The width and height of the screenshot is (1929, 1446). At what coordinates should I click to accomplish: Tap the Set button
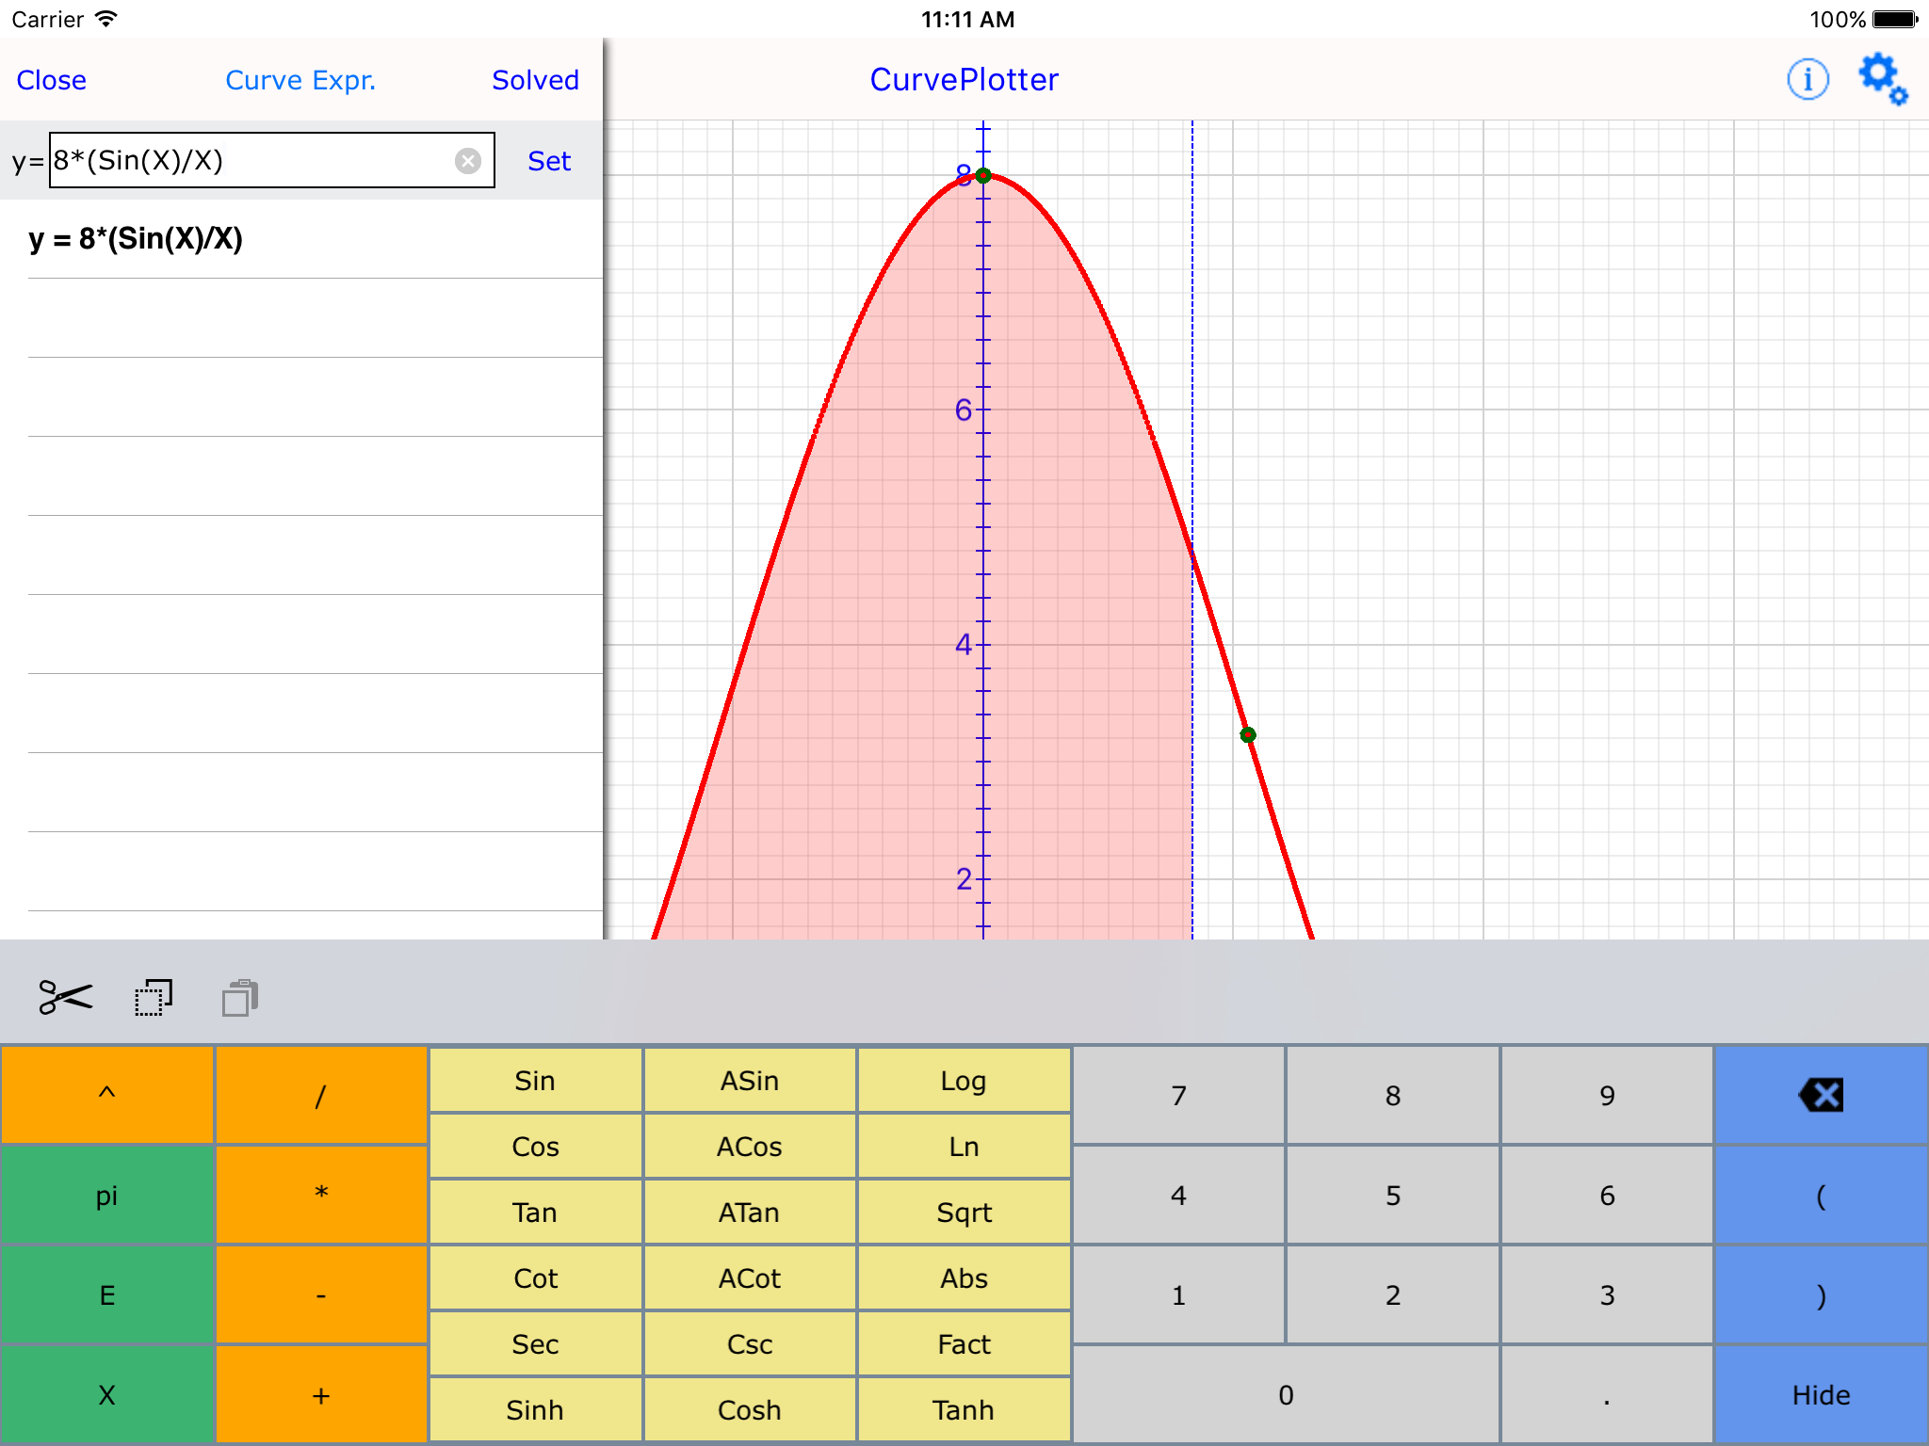point(549,161)
